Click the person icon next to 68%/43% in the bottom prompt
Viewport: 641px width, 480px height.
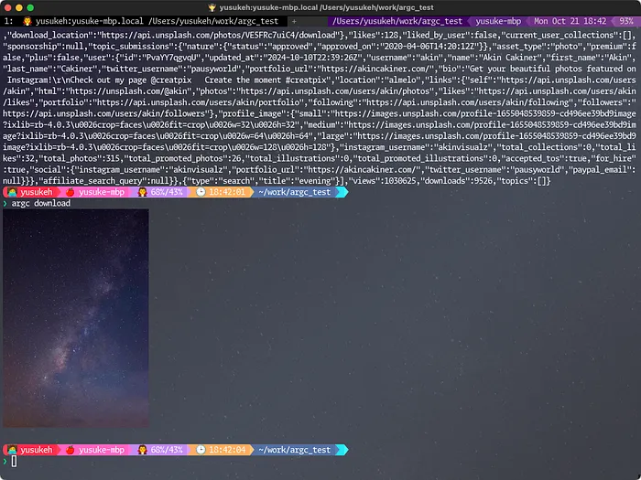[x=142, y=450]
